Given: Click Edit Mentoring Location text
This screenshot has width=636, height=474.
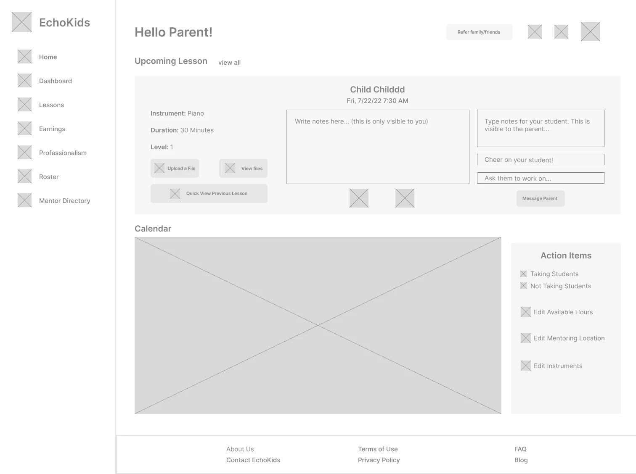Looking at the screenshot, I should [569, 338].
